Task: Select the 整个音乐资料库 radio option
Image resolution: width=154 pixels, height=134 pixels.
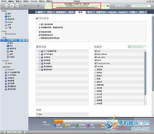Action: 40,24
